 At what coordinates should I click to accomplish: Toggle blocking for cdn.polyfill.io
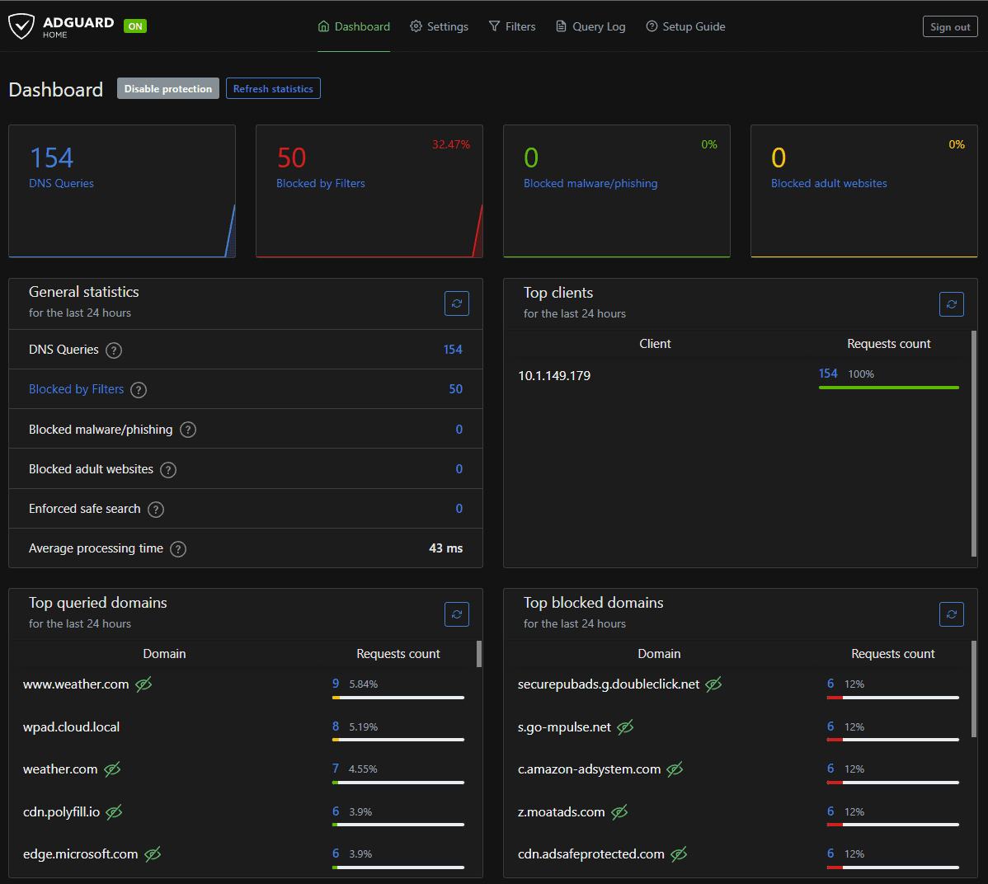tap(115, 812)
